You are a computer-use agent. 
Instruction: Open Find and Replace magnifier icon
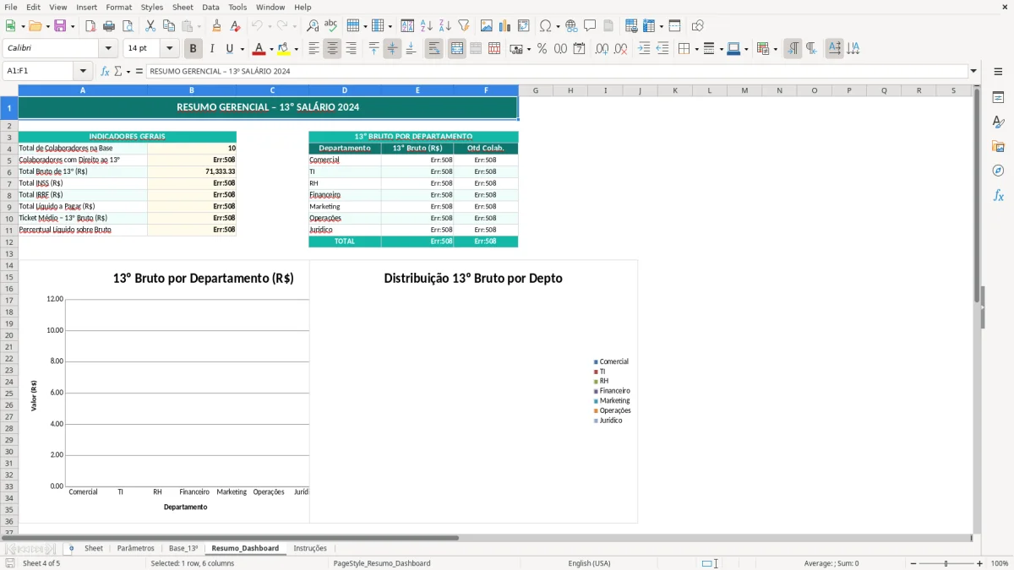313,26
